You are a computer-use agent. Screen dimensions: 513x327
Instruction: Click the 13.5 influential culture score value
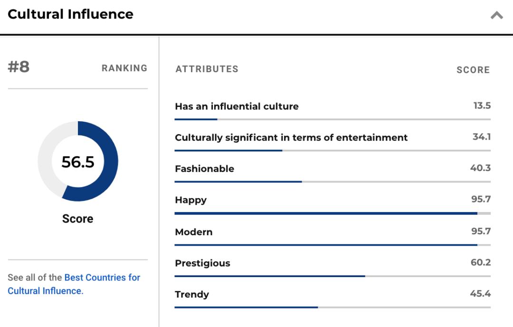(x=482, y=106)
